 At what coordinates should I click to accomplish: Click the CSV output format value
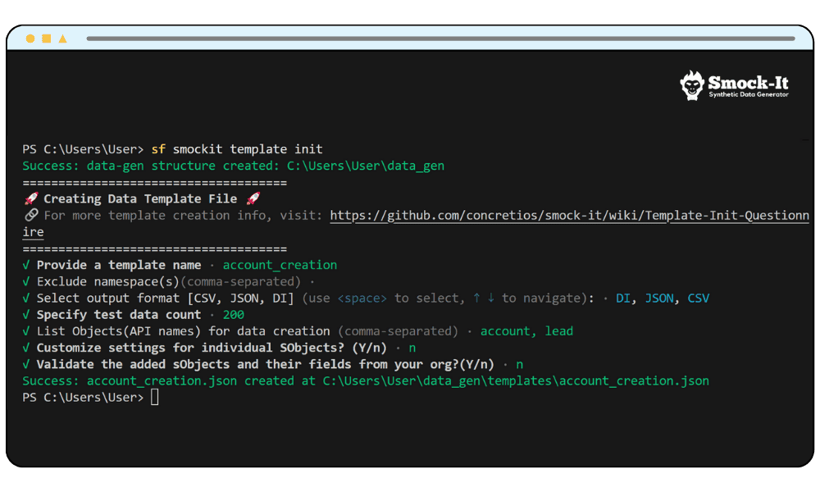pyautogui.click(x=698, y=298)
